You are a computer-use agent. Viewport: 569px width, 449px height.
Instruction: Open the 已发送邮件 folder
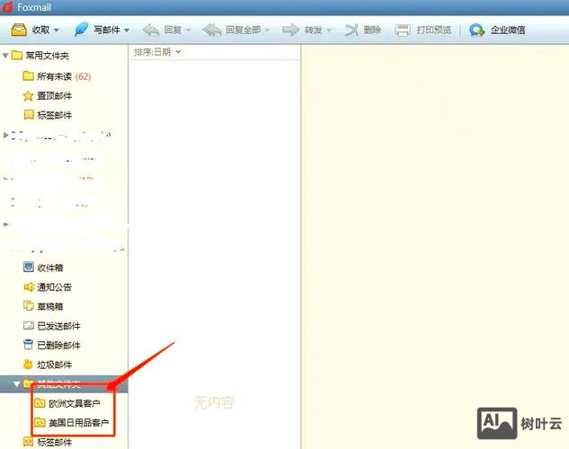(x=58, y=326)
